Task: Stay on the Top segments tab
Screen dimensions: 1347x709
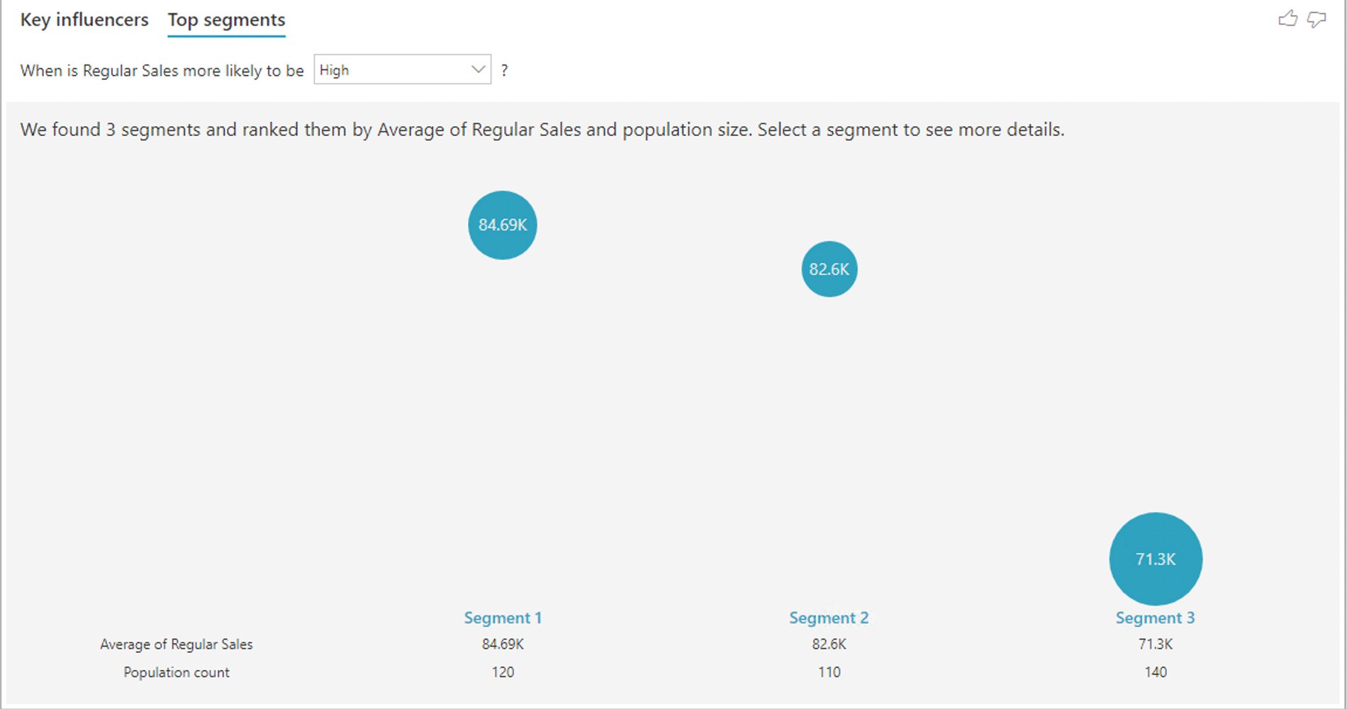Action: point(225,19)
